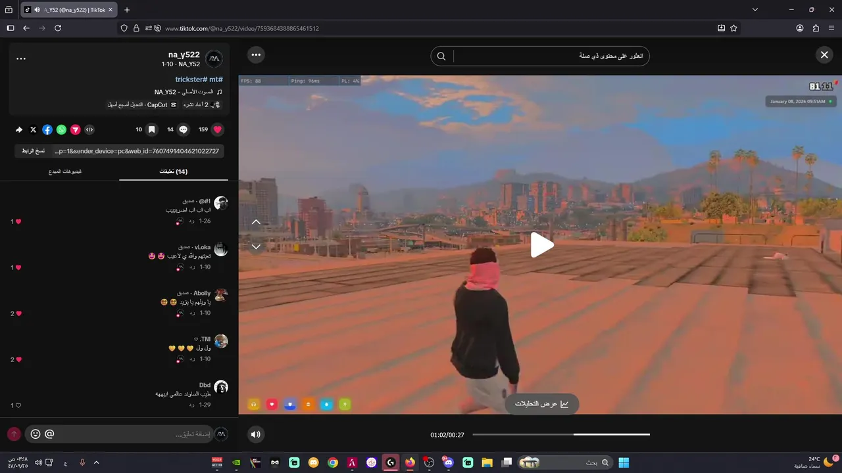Click the taskbar search box بحث
The image size is (842, 473).
point(566,462)
